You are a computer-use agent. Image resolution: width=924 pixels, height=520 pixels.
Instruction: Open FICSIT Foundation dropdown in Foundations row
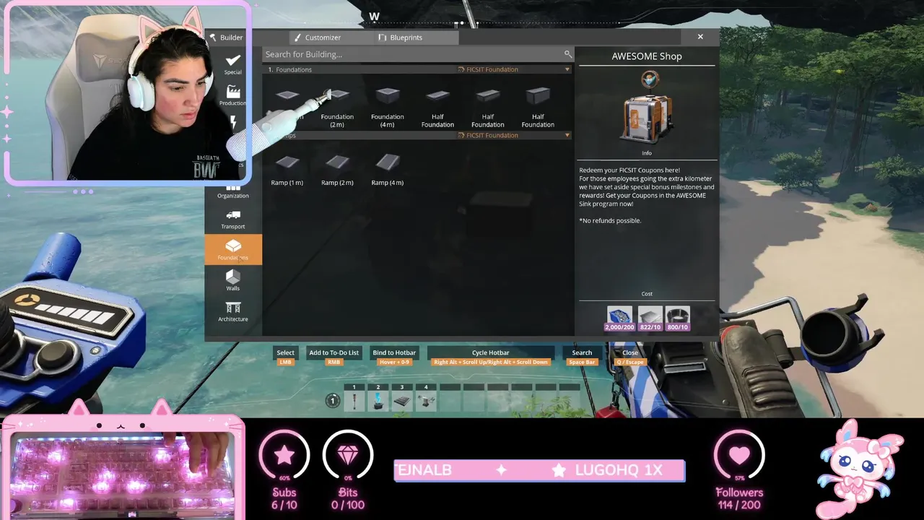click(513, 69)
